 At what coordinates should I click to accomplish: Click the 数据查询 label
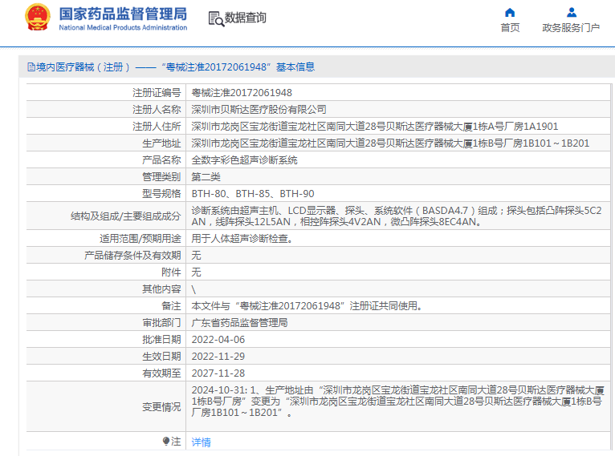[x=246, y=18]
